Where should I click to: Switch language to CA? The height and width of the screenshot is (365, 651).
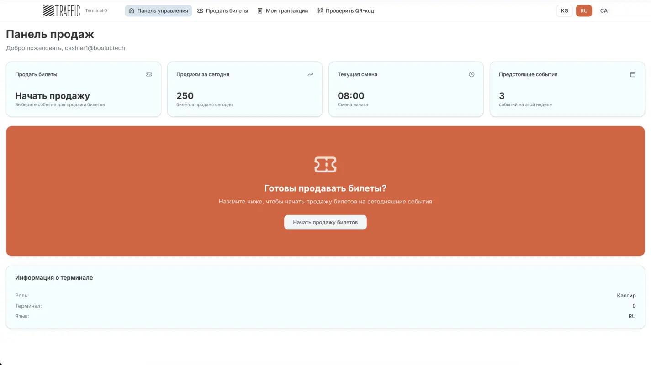coord(604,10)
